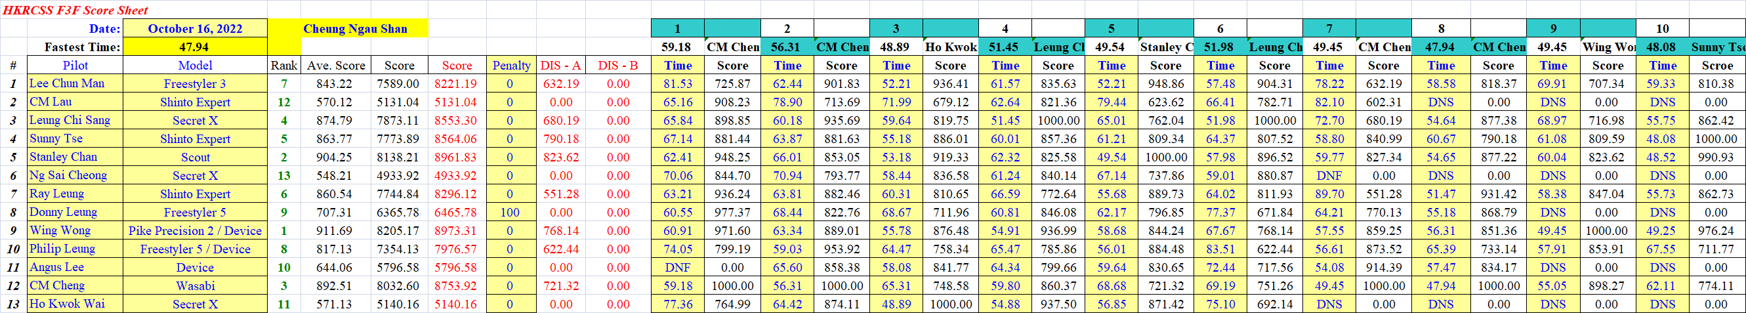The width and height of the screenshot is (1746, 313).
Task: Click the Rank column header
Action: (284, 65)
